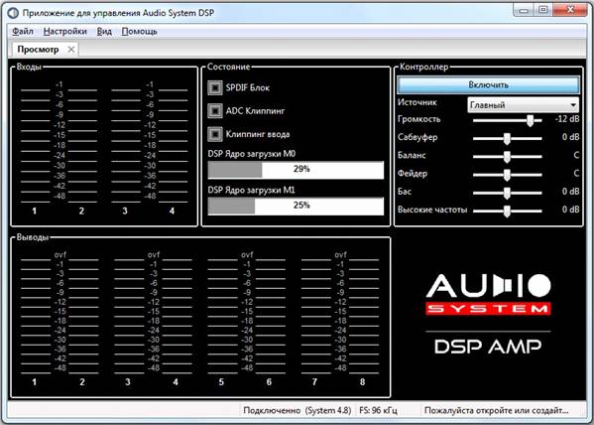594x425 pixels.
Task: Click the Источник combo box arrow
Action: tap(573, 104)
